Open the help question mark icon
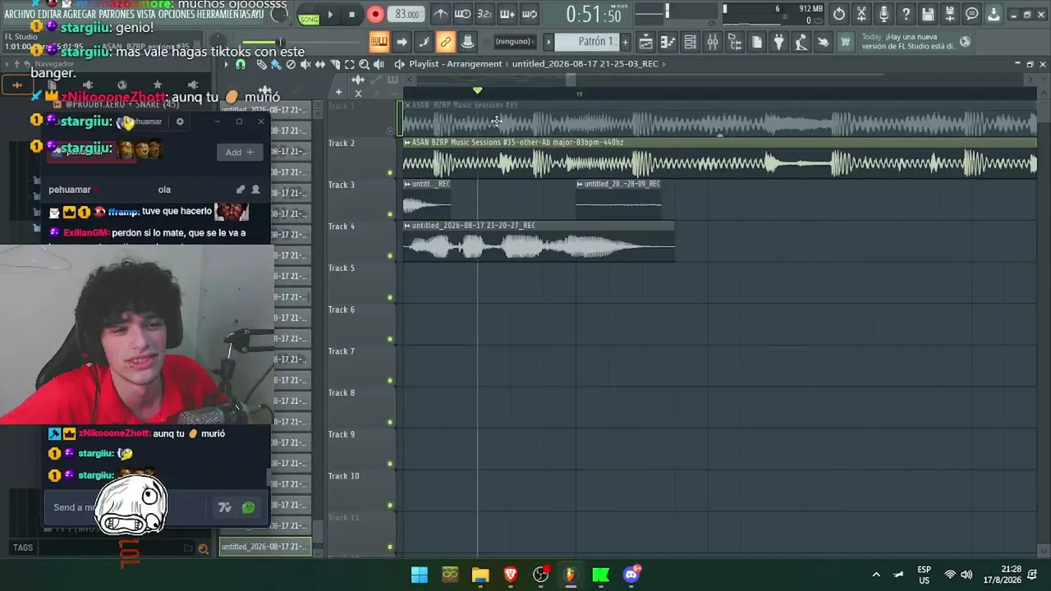 click(x=906, y=14)
